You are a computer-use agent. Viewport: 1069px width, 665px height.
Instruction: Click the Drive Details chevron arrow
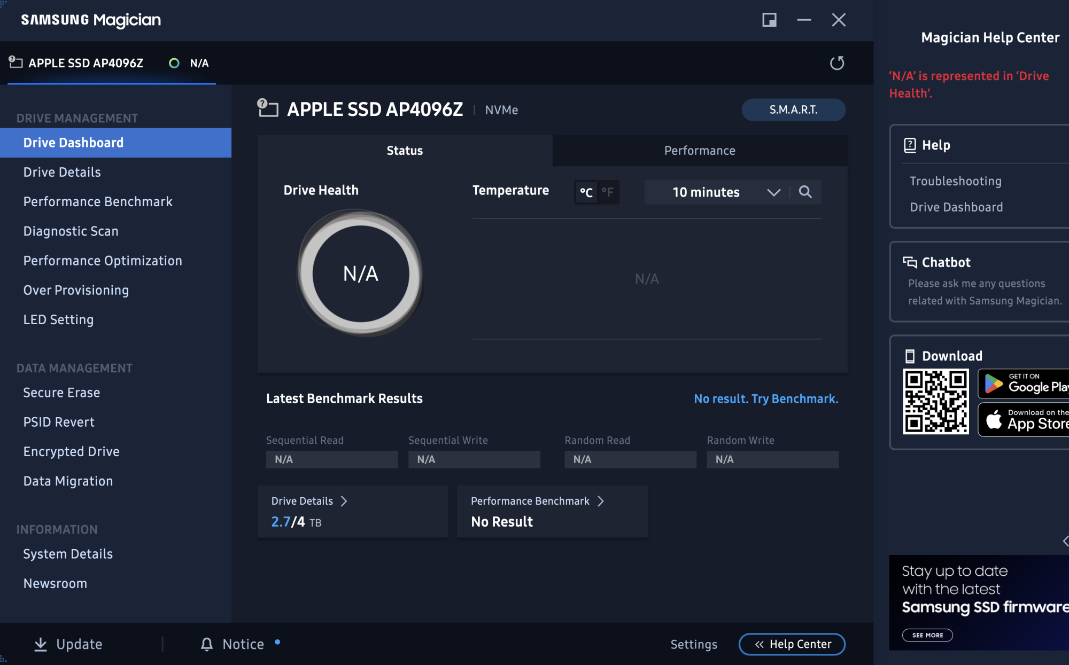[344, 501]
